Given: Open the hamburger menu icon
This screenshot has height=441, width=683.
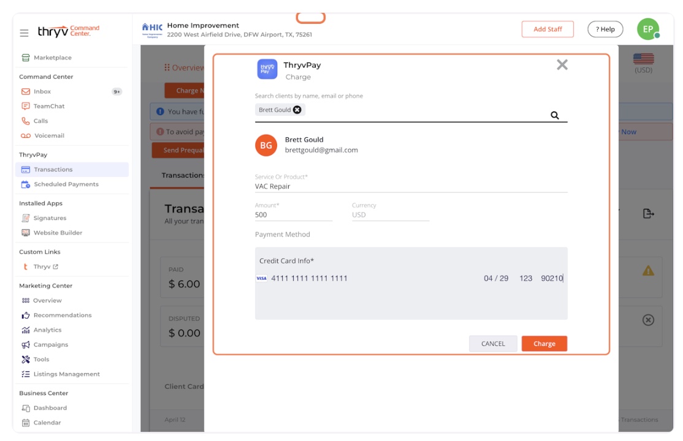Looking at the screenshot, I should pos(24,32).
